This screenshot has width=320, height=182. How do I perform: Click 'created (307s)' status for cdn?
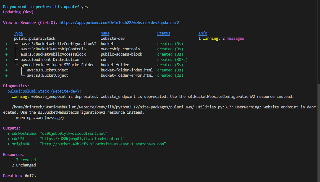(172, 60)
